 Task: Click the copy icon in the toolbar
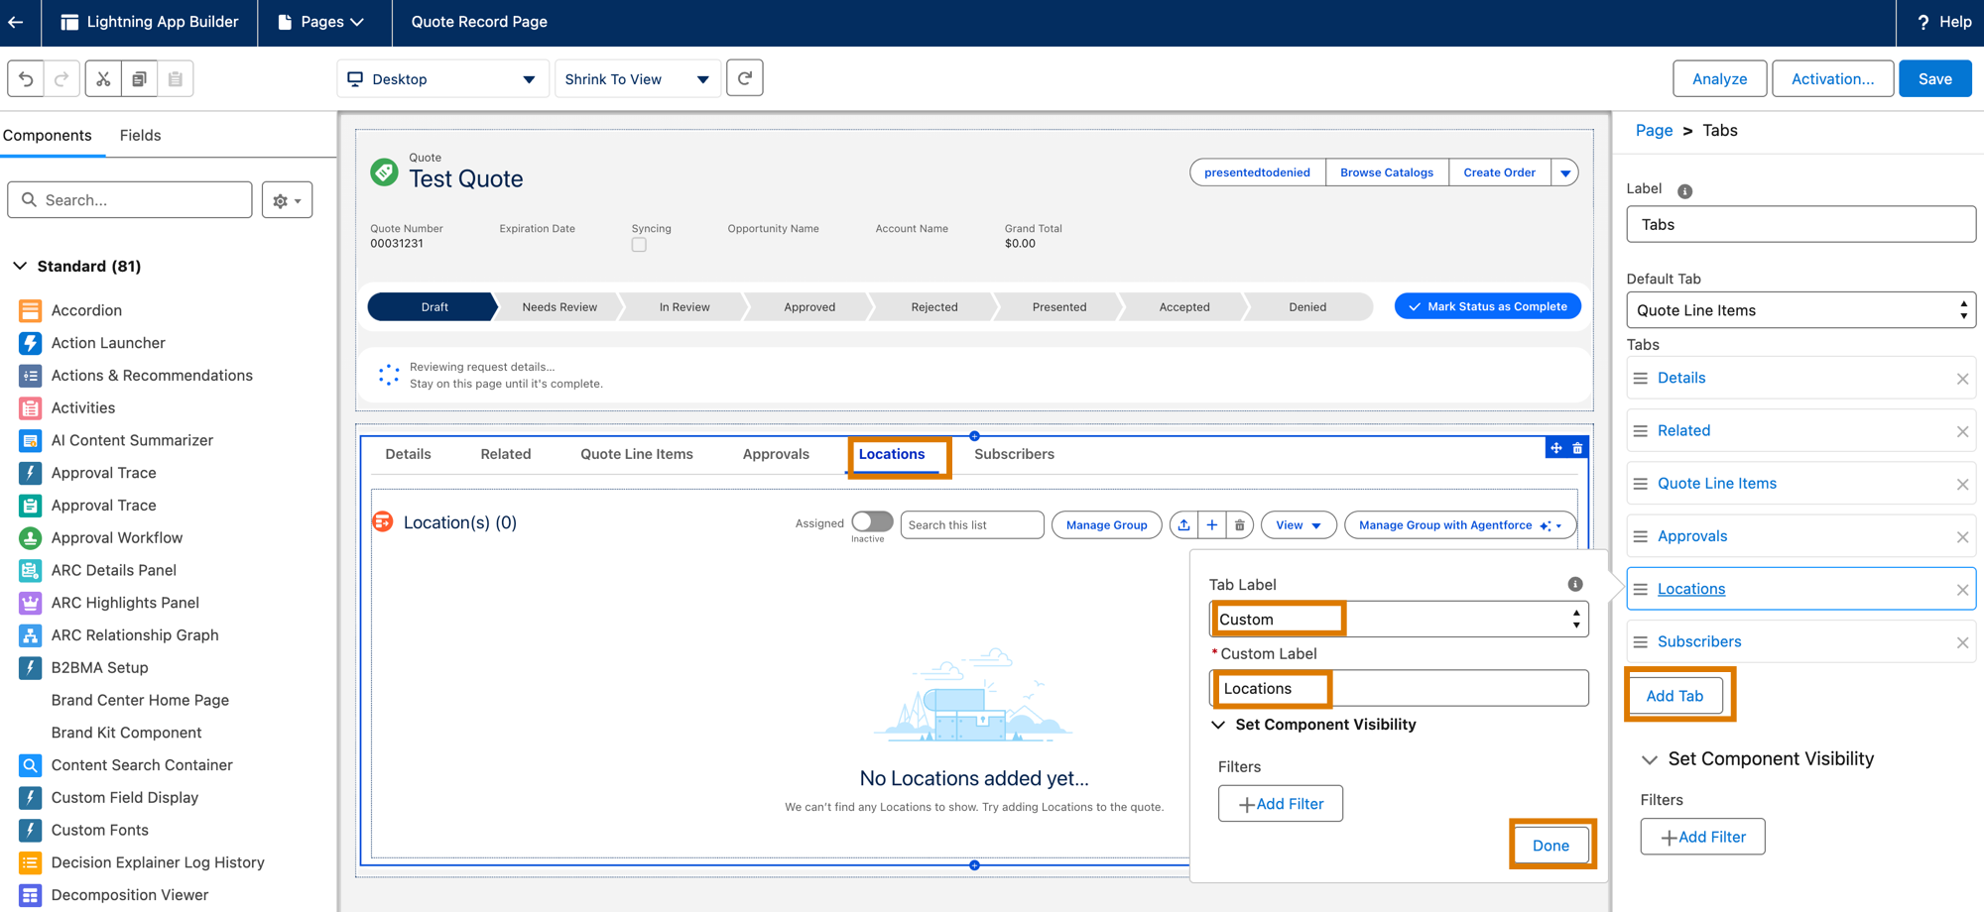coord(139,78)
